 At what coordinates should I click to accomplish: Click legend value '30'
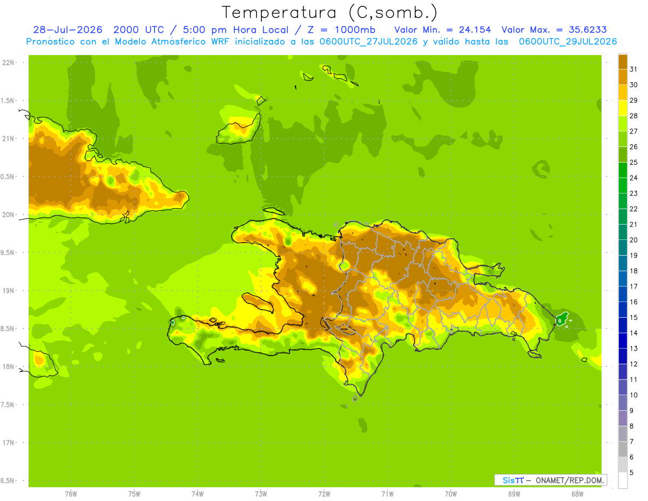[634, 85]
